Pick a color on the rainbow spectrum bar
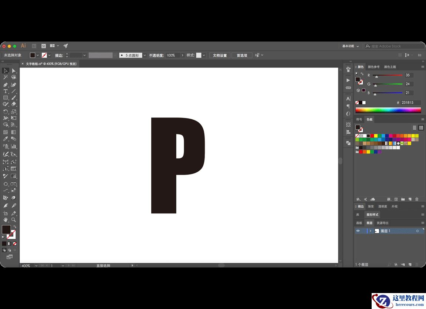 [x=388, y=110]
